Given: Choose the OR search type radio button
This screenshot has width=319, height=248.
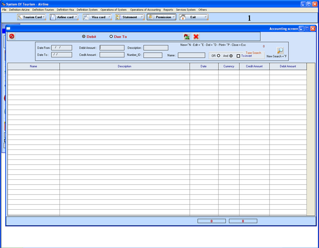Looking at the screenshot, I should tap(219, 56).
